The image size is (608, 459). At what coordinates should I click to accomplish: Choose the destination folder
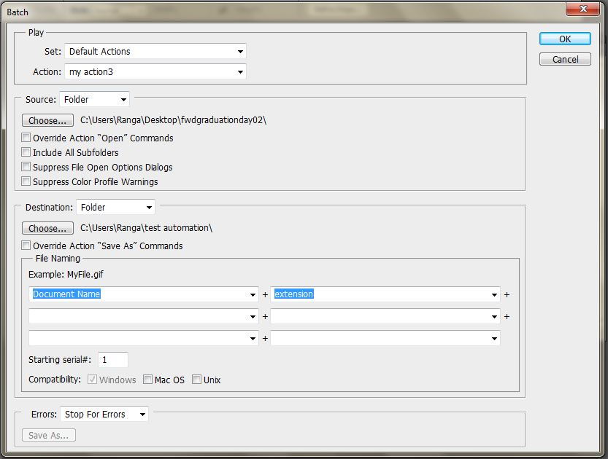48,228
